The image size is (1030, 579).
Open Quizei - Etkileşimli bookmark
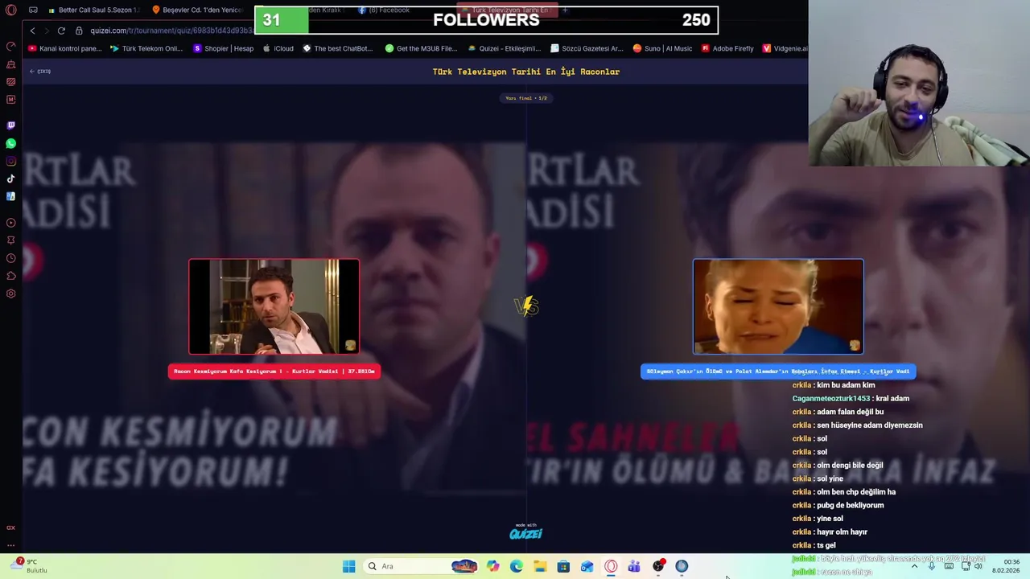point(504,48)
